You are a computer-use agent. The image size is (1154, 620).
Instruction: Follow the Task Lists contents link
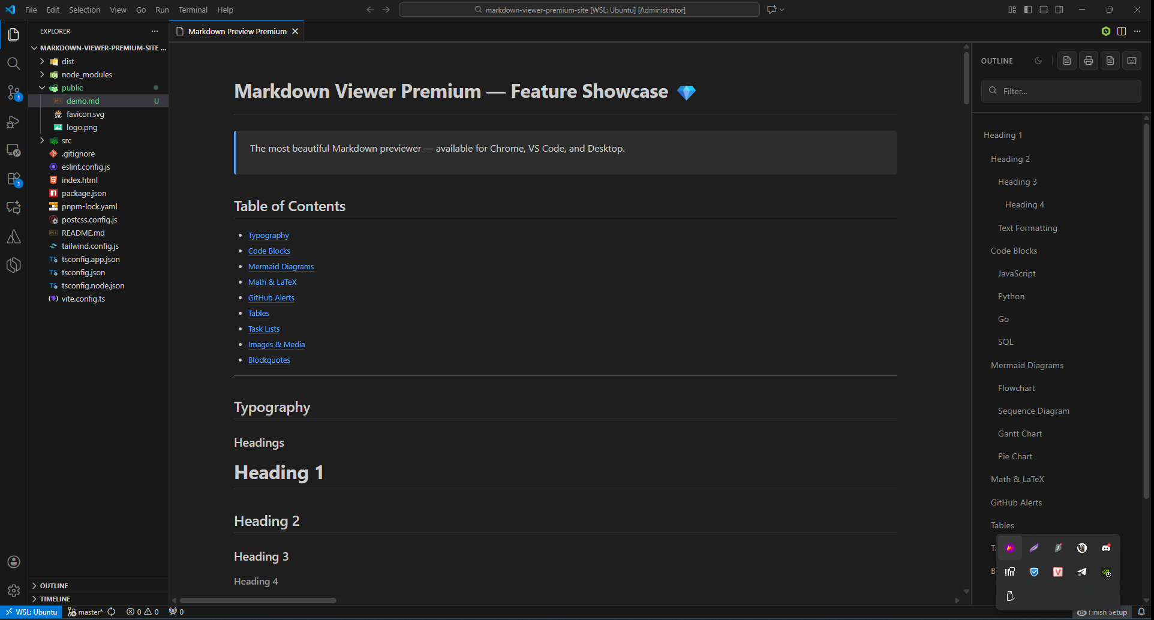tap(264, 329)
